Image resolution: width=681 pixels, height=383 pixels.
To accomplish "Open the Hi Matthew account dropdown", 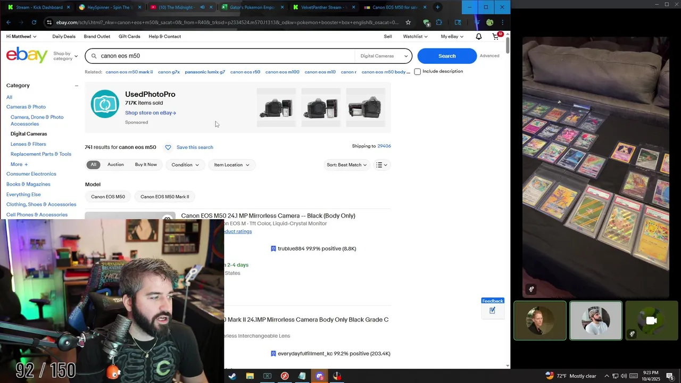I will (21, 36).
